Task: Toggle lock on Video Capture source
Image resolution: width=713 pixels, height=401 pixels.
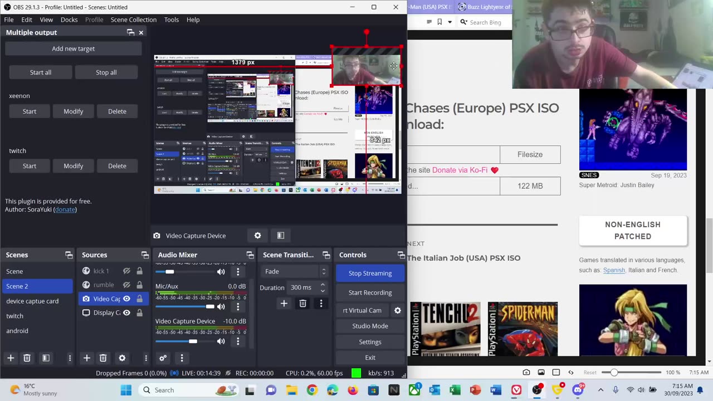Action: tap(139, 299)
